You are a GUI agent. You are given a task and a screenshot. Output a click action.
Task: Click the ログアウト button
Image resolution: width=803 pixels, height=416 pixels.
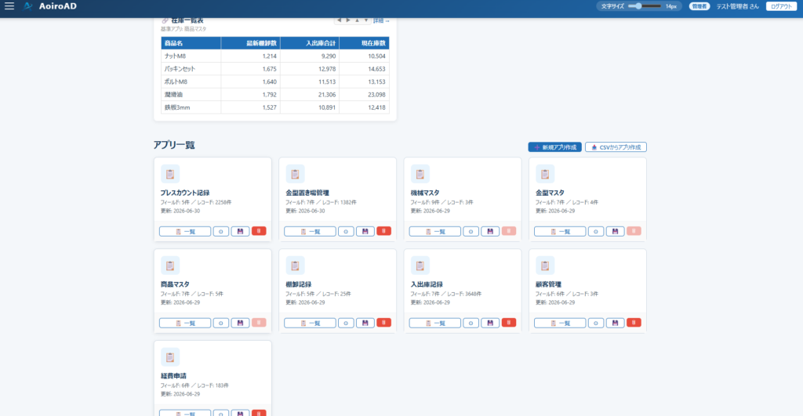[x=781, y=6]
